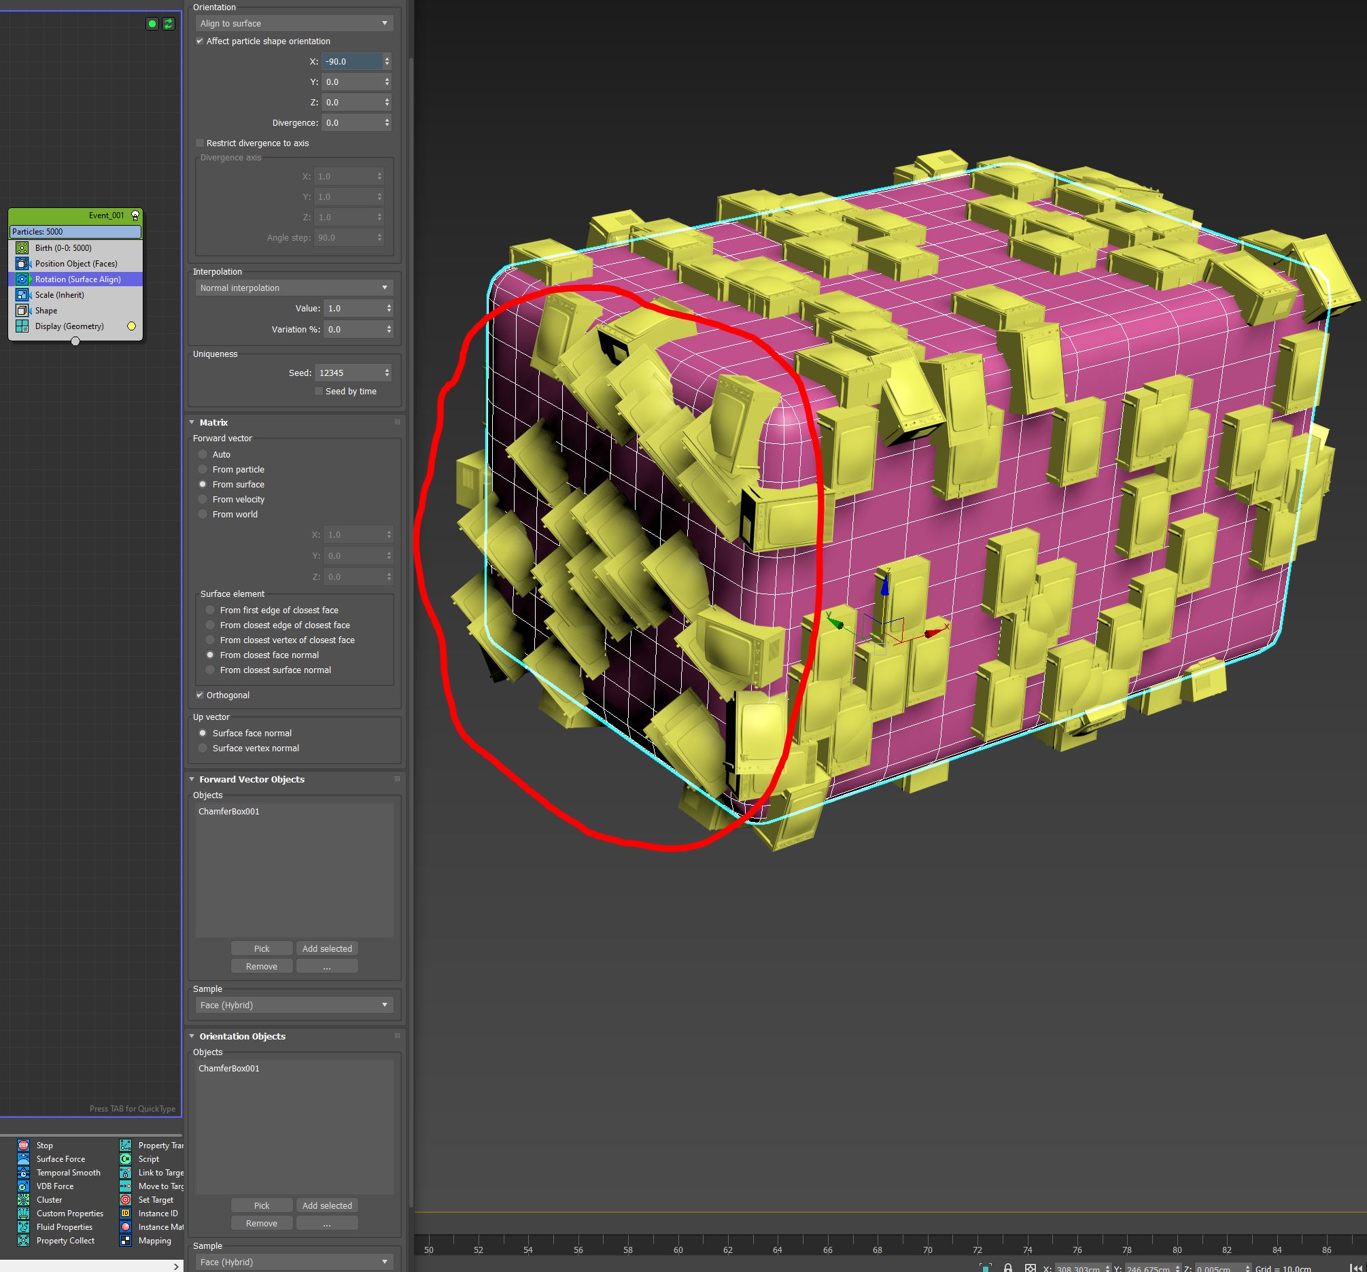Click the green refresh arrows icon
This screenshot has width=1367, height=1272.
pos(169,24)
